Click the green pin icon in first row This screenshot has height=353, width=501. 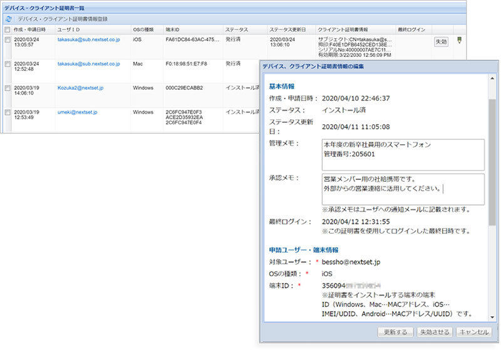click(x=459, y=41)
